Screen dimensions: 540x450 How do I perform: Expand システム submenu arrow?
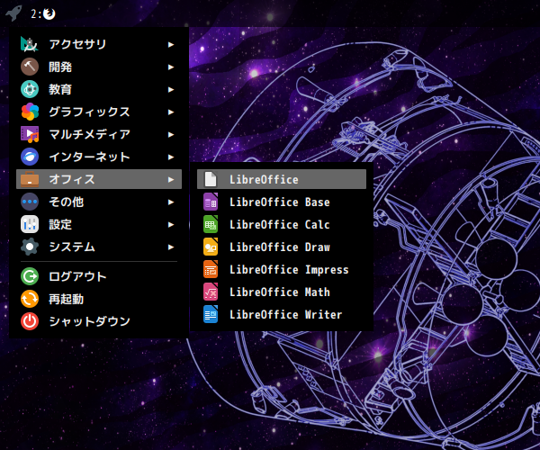(171, 247)
